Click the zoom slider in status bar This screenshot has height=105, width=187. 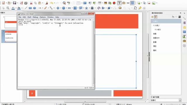pos(172,104)
